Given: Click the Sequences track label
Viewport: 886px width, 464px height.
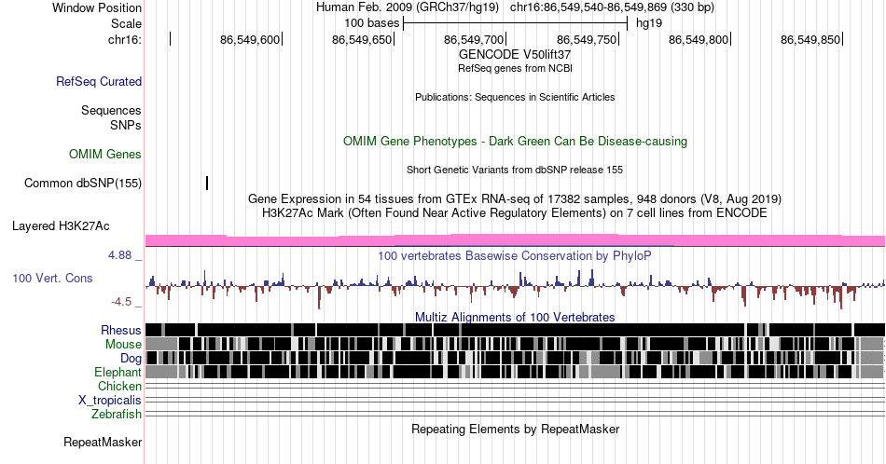Looking at the screenshot, I should coord(111,110).
